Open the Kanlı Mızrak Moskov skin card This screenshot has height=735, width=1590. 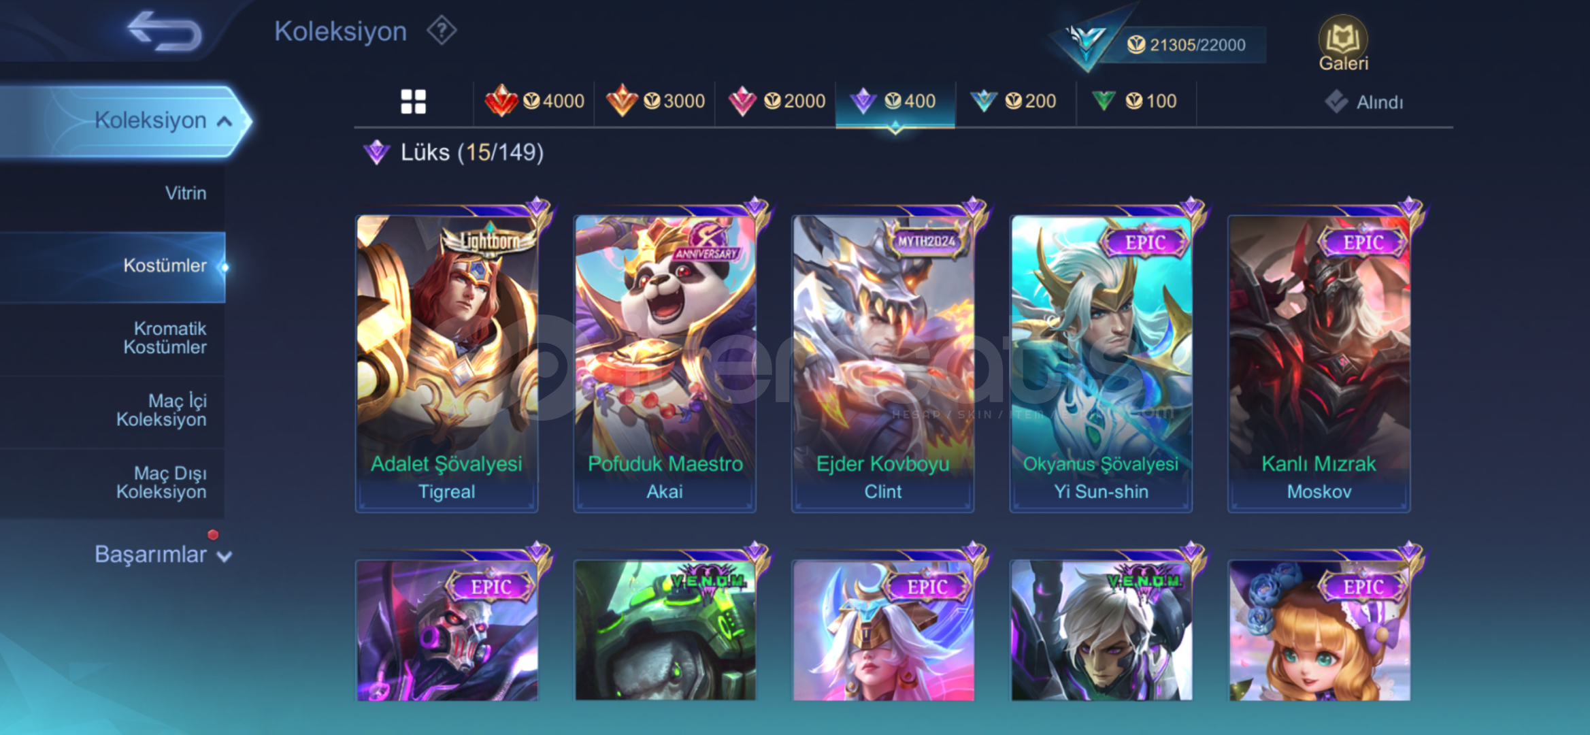tap(1319, 362)
